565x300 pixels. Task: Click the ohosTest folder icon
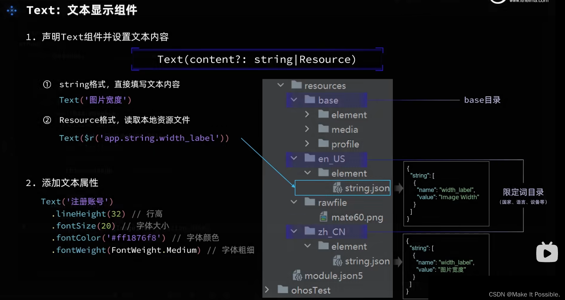(x=283, y=289)
